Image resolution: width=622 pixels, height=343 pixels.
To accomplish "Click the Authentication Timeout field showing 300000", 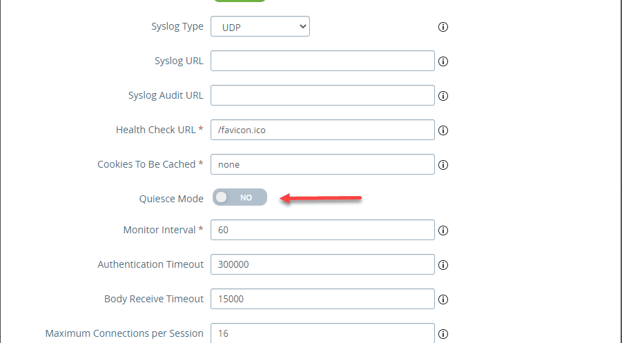I will (x=322, y=264).
